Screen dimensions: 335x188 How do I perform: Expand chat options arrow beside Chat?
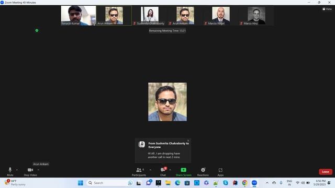pos(170,170)
